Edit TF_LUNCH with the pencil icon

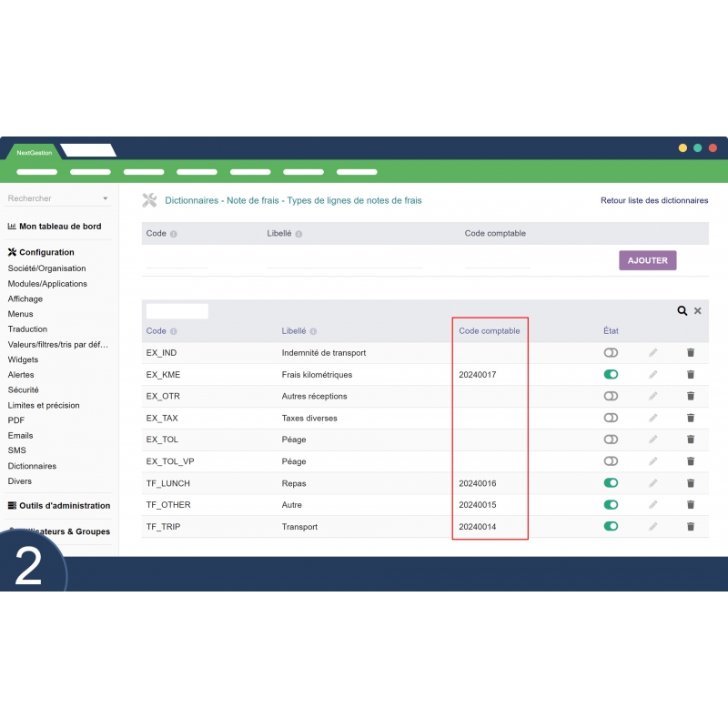653,483
